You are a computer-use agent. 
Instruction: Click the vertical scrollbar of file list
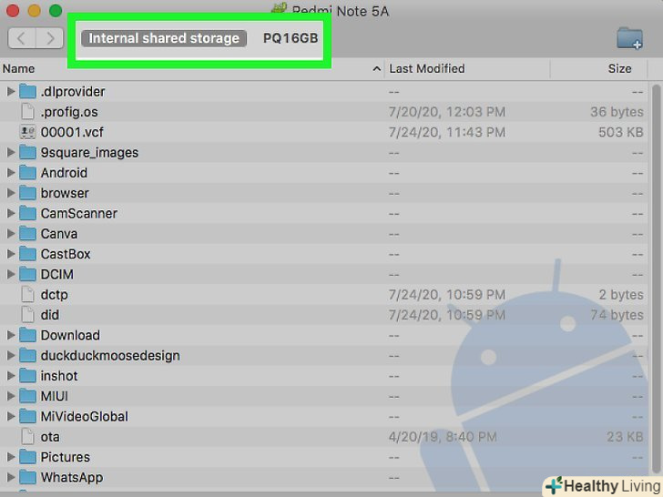656,279
